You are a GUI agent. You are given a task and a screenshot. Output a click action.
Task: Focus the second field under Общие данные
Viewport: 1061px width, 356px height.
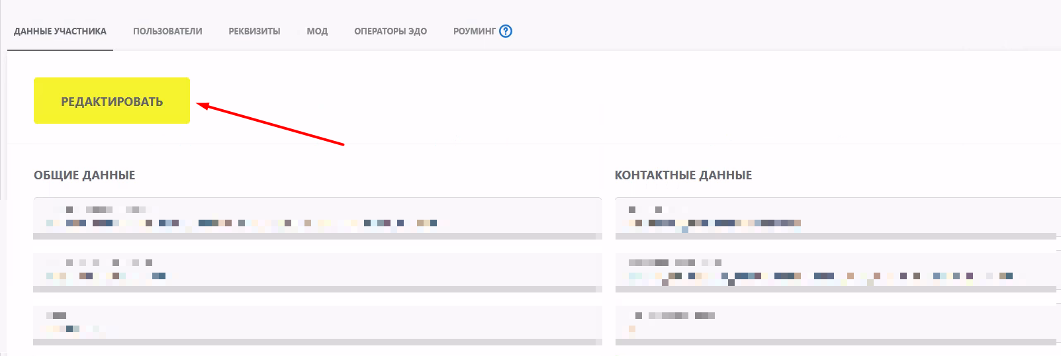click(317, 270)
